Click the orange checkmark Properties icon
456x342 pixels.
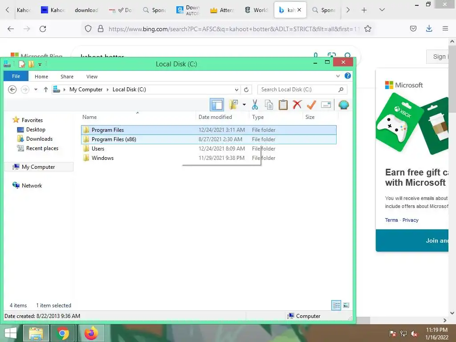(x=311, y=105)
